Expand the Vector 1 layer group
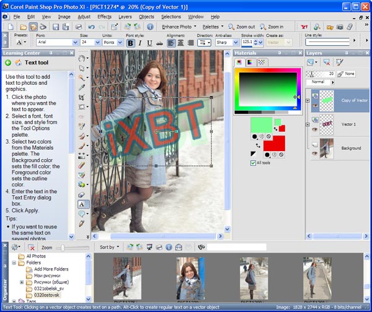The height and width of the screenshot is (312, 372). point(308,124)
